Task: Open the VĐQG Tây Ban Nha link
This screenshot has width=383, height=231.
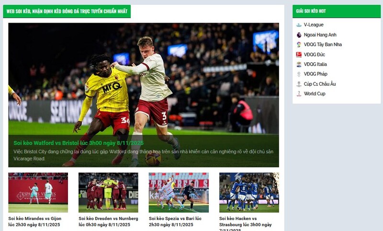Action: 323,45
